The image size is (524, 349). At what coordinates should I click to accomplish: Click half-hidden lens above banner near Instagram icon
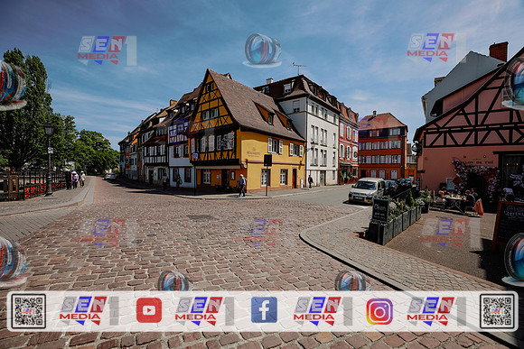[x=352, y=280]
